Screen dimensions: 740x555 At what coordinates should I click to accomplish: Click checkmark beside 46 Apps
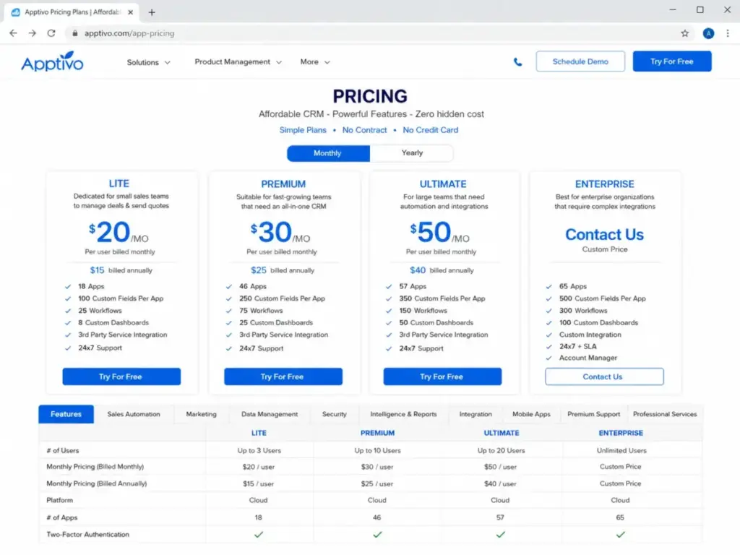(x=229, y=286)
